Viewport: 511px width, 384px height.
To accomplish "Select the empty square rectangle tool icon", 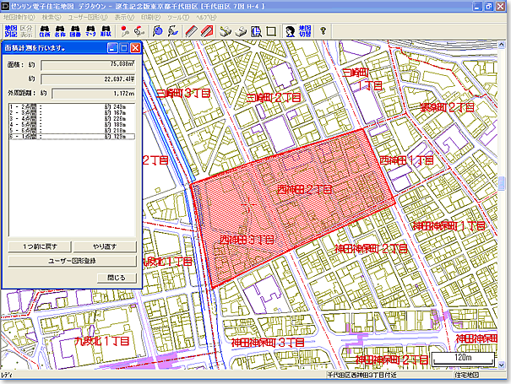I will pyautogui.click(x=270, y=31).
